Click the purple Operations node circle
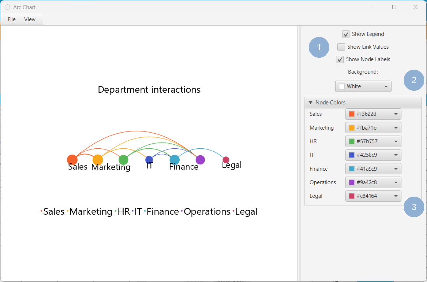 pyautogui.click(x=200, y=160)
